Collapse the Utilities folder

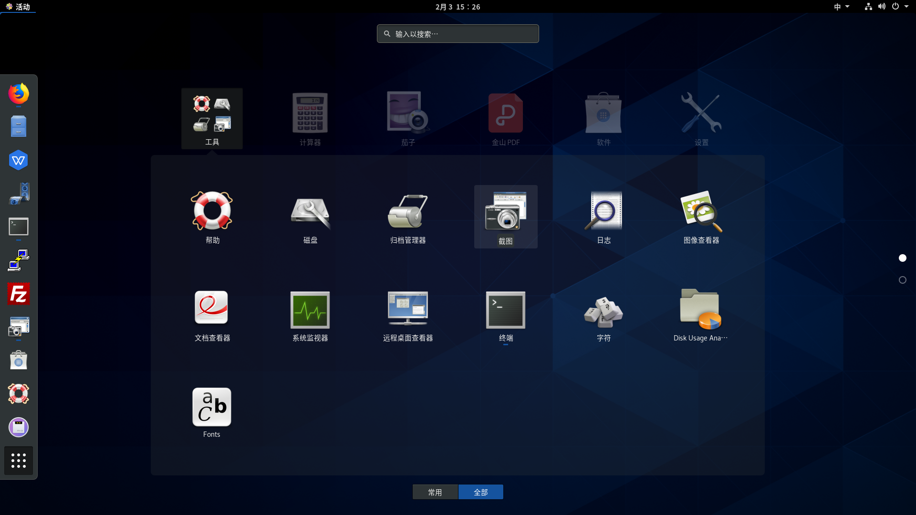point(212,118)
